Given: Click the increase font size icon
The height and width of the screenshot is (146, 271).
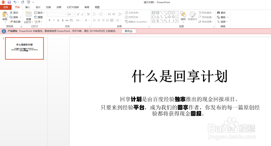Looking at the screenshot, I should click(x=78, y=14).
